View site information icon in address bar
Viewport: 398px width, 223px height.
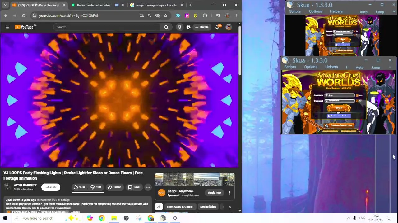pos(34,15)
